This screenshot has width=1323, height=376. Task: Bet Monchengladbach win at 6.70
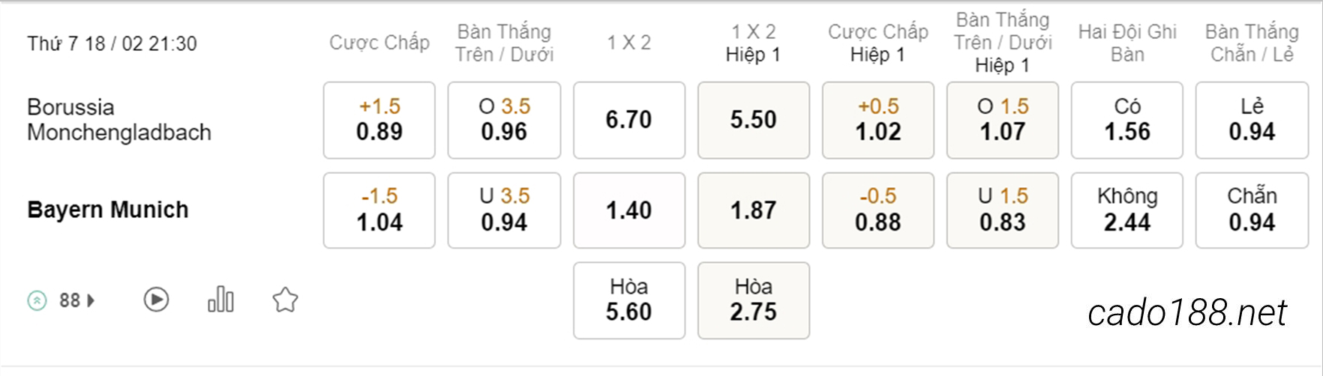[629, 120]
